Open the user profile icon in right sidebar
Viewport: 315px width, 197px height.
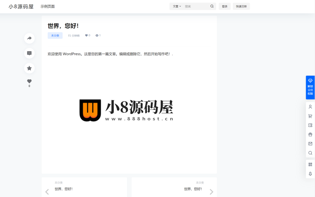click(x=310, y=107)
